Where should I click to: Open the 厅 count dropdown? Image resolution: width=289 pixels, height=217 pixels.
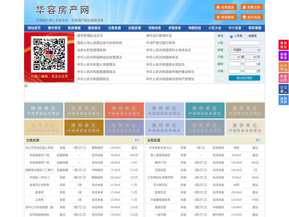[250, 57]
